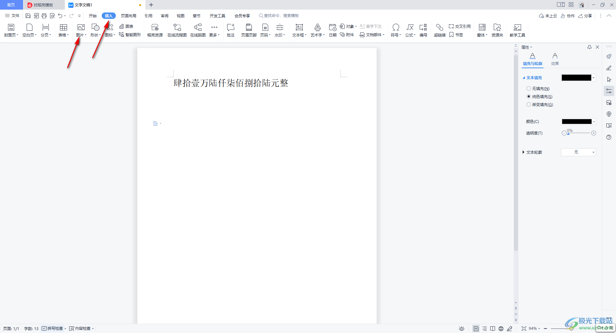Open the 窗体 form controls dropdown
616x333 pixels.
(x=482, y=30)
